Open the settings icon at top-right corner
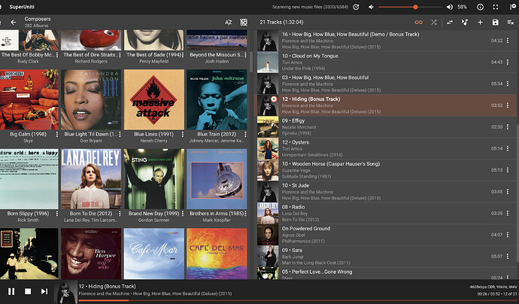Image resolution: width=519 pixels, height=304 pixels. click(513, 7)
